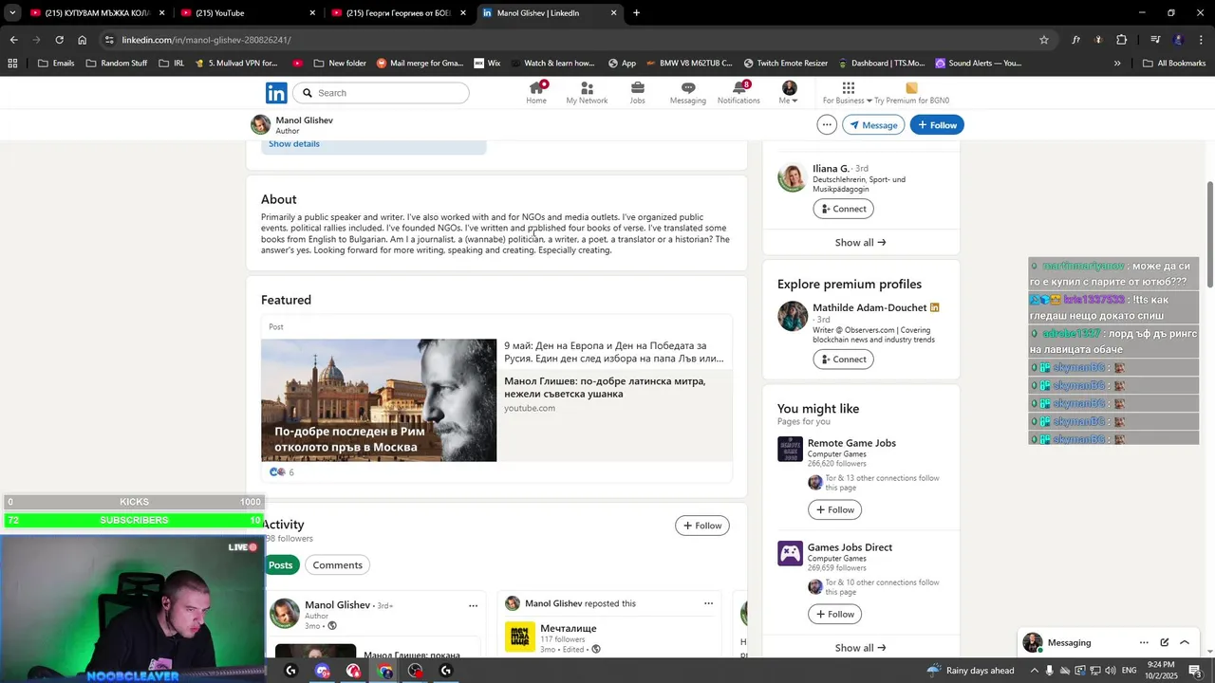Image resolution: width=1215 pixels, height=683 pixels.
Task: Message Manol Glishev from sticky header
Action: [x=873, y=125]
